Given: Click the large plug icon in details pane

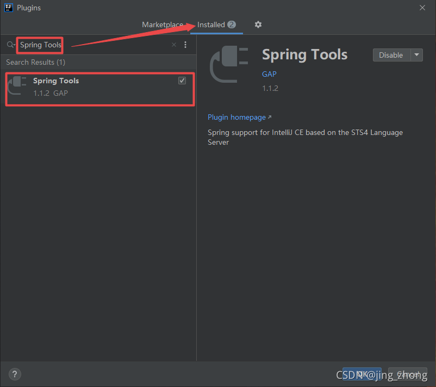Looking at the screenshot, I should click(228, 64).
